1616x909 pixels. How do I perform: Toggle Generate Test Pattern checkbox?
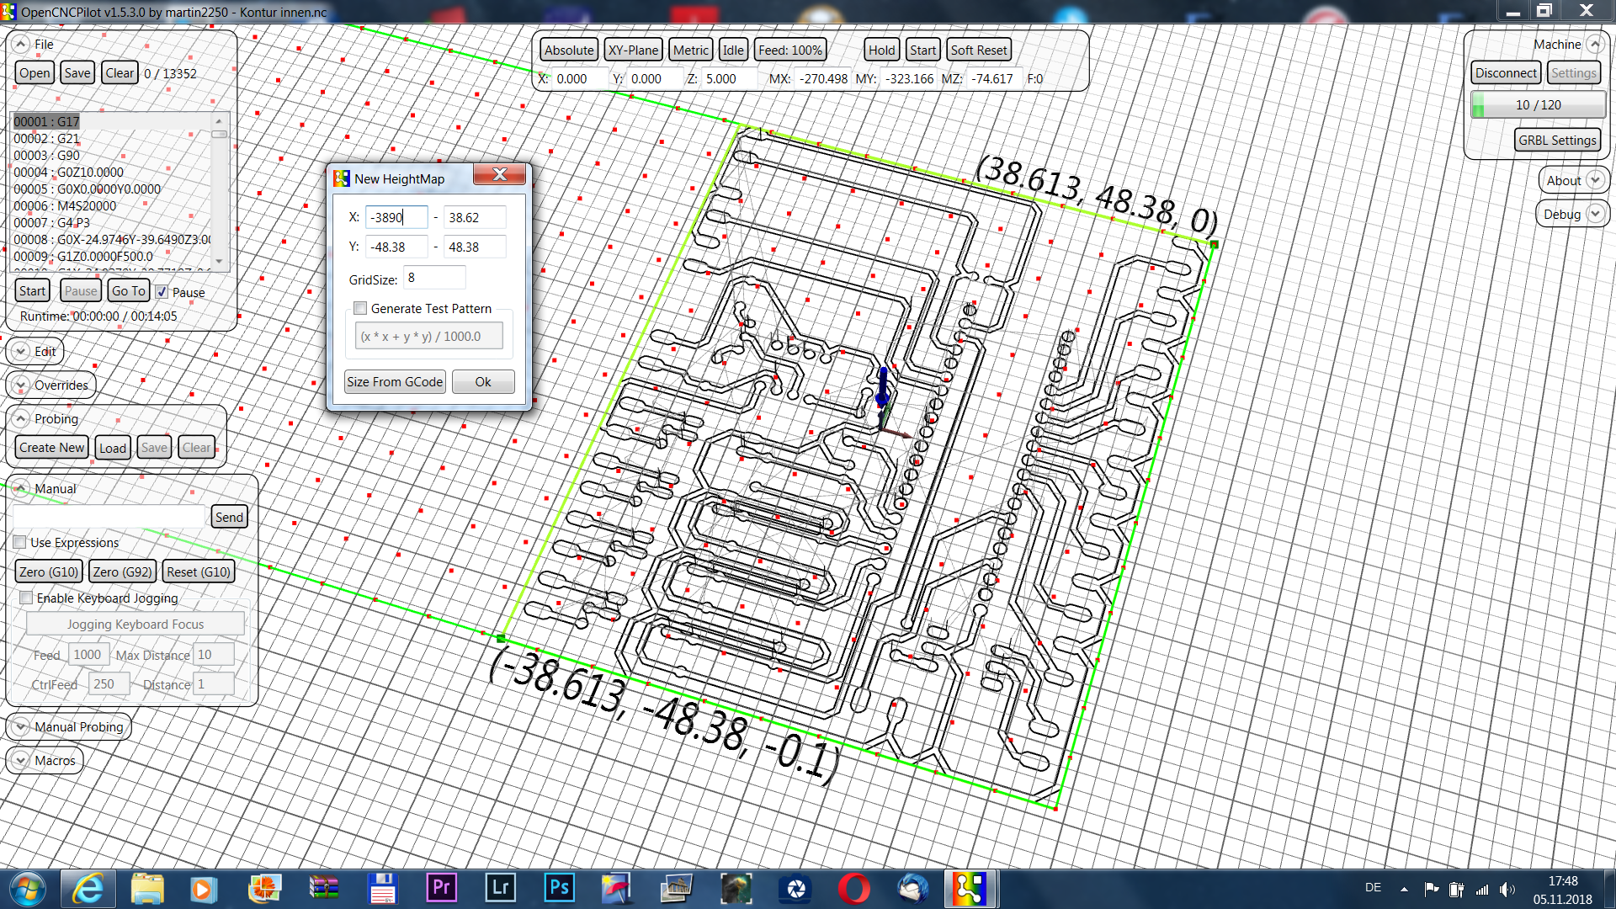[358, 307]
